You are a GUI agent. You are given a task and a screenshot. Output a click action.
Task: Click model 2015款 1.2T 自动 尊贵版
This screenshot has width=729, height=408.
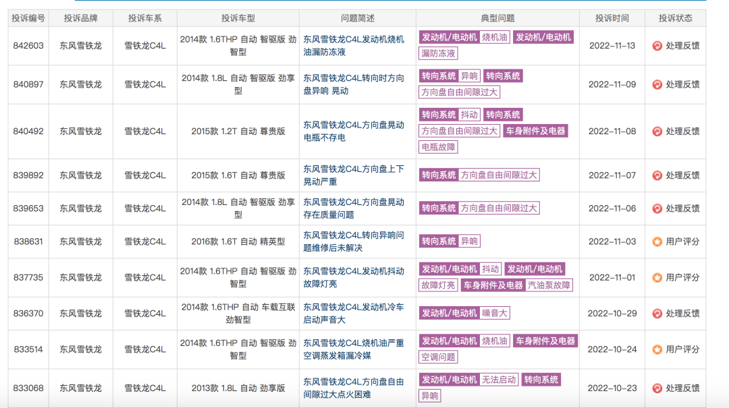238,132
